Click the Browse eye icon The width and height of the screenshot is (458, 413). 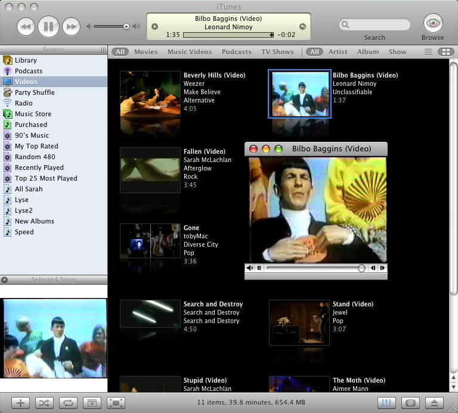[432, 24]
